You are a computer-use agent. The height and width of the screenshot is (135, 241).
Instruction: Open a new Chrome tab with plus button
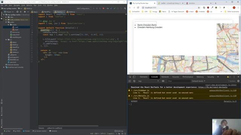[215, 3]
